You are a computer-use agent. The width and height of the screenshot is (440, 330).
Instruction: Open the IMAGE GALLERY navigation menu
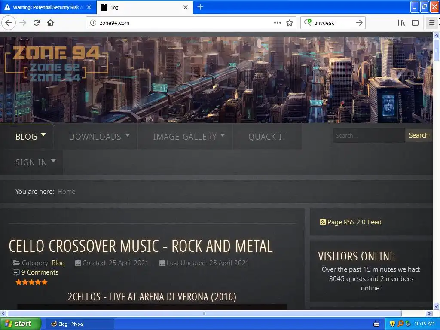point(185,137)
